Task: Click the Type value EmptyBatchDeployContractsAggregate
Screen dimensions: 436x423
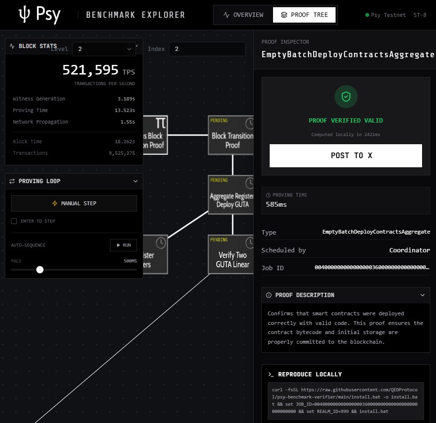Action: coord(376,232)
